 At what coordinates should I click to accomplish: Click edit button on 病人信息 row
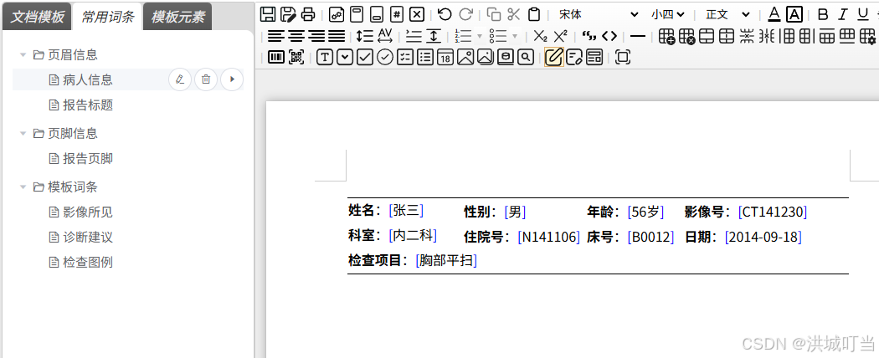(180, 79)
